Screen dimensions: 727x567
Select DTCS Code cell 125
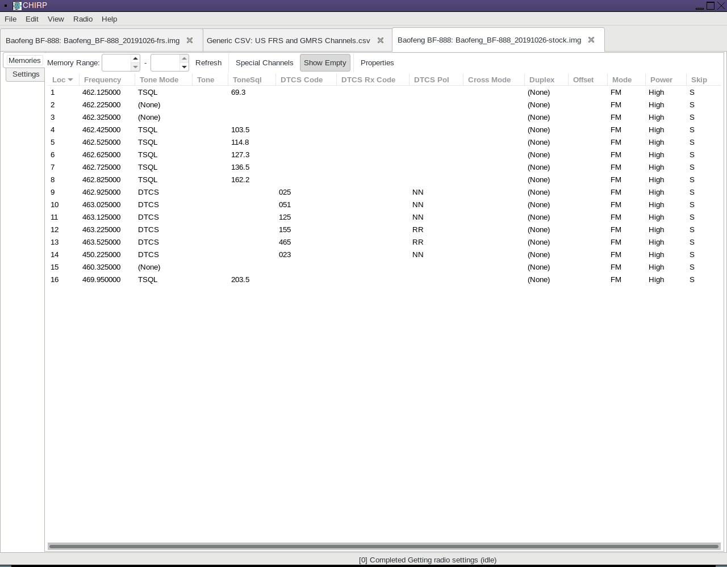click(285, 217)
